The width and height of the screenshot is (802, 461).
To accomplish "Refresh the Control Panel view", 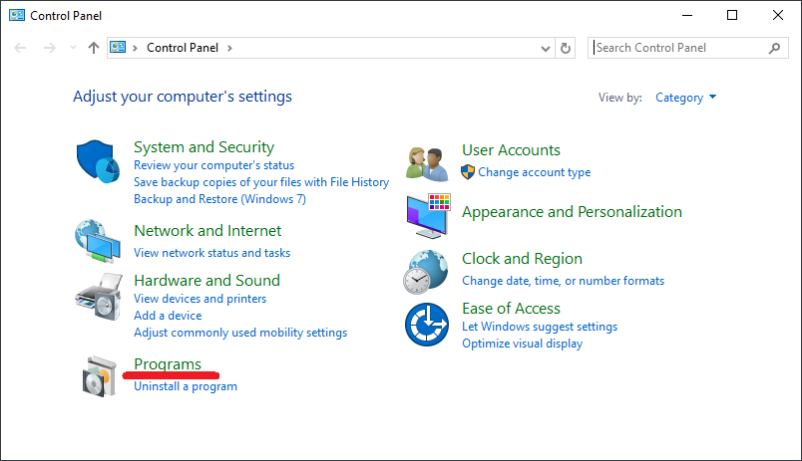I will tap(566, 48).
